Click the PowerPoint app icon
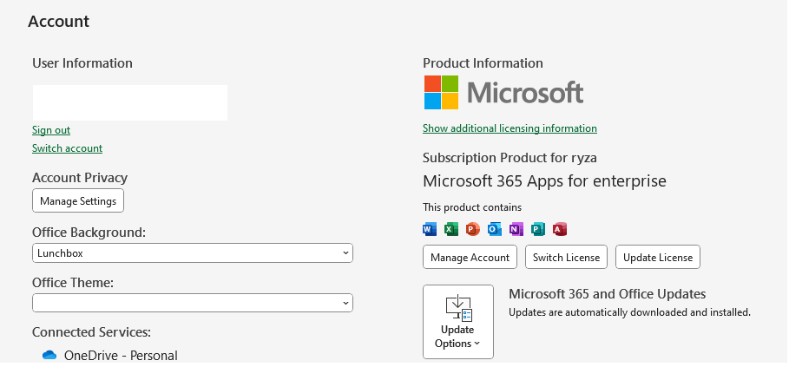The height and width of the screenshot is (367, 789). point(473,230)
